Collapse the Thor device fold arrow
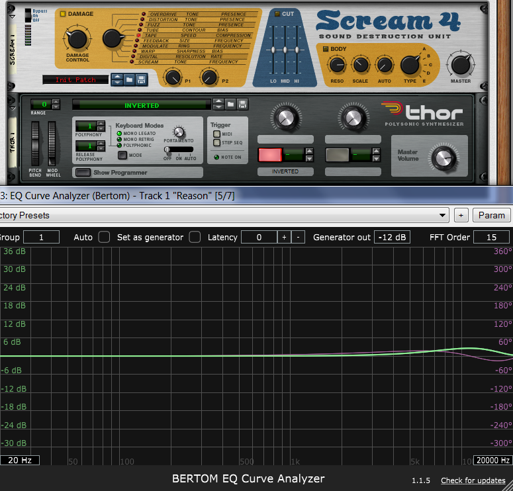Screen dimensions: 513x491 point(13,109)
